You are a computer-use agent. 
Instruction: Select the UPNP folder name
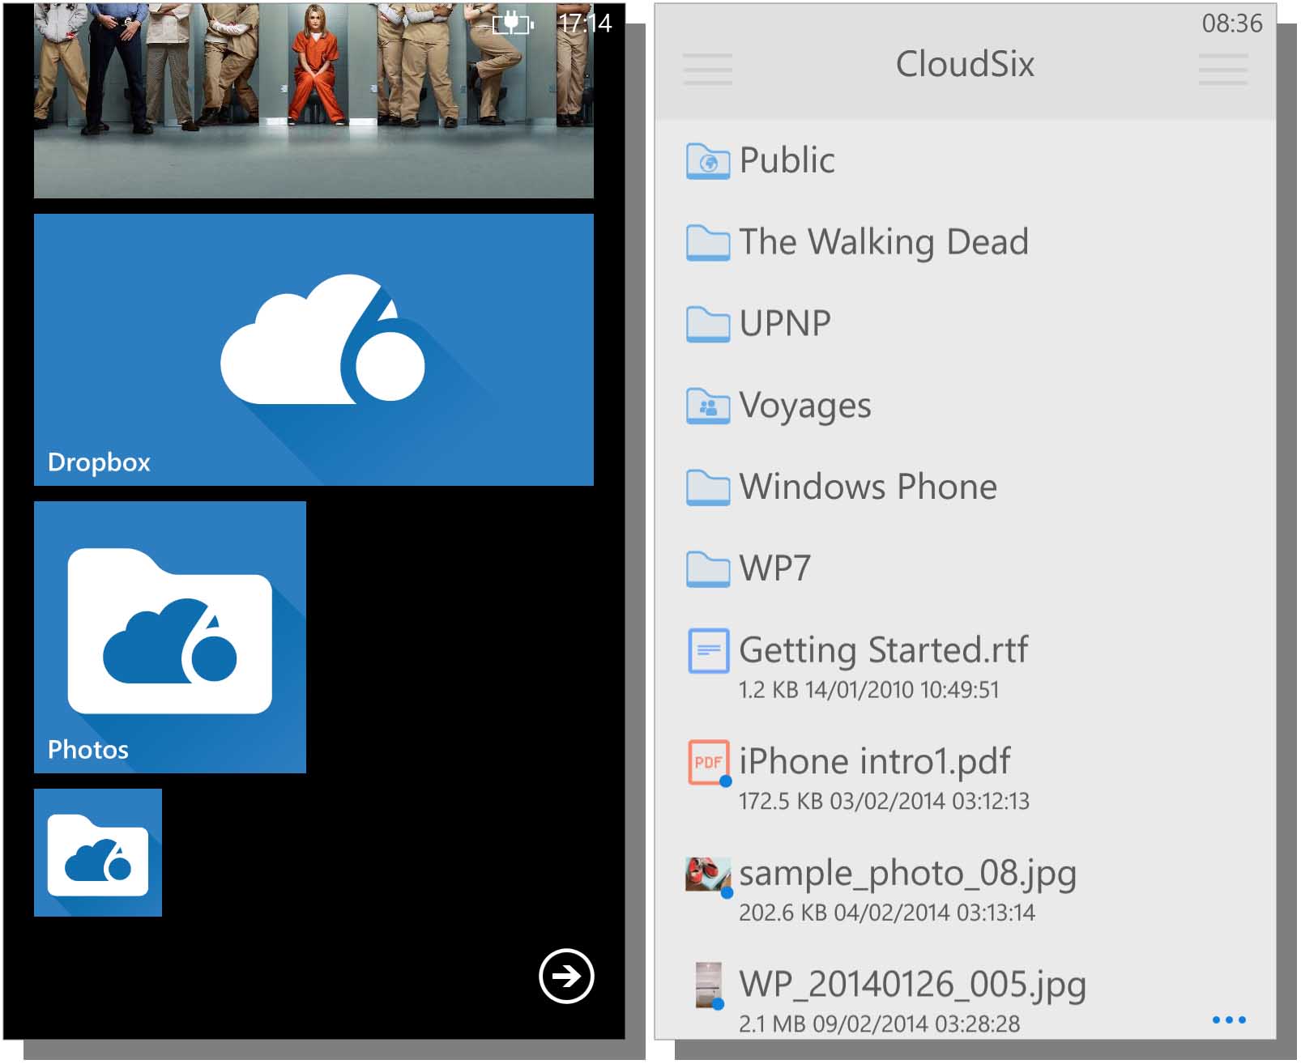[785, 324]
